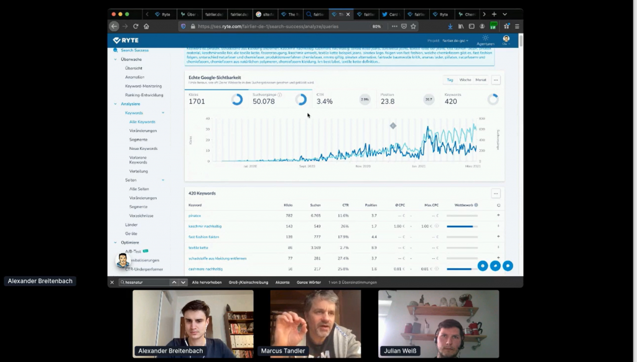
Task: Toggle the Position 23.8 metric card
Action: 408,99
